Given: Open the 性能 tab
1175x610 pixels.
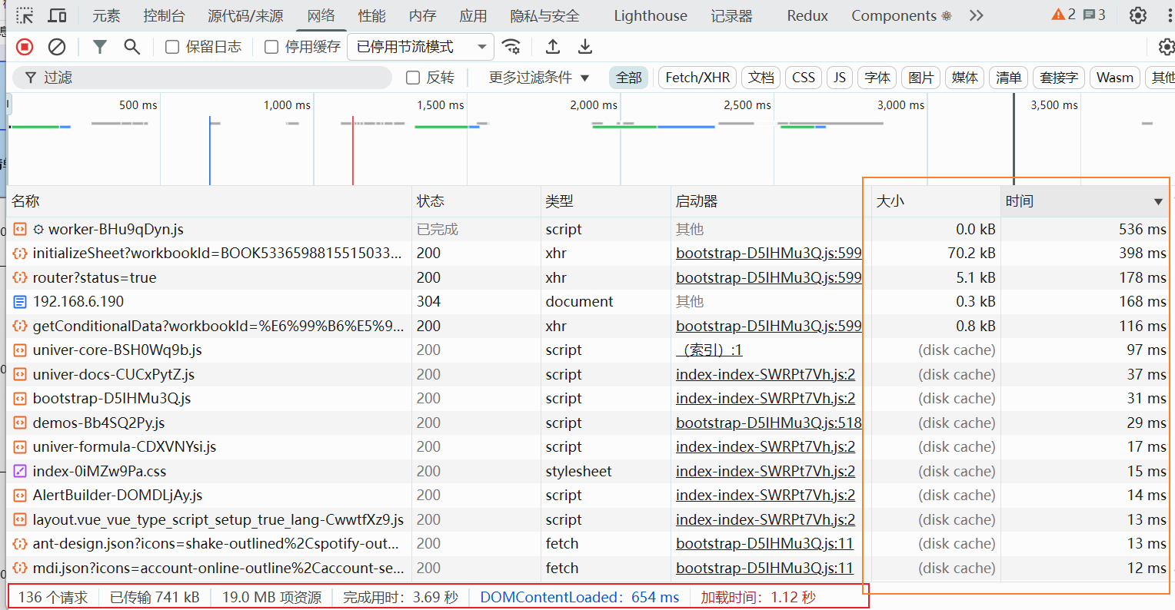Looking at the screenshot, I should (x=371, y=15).
